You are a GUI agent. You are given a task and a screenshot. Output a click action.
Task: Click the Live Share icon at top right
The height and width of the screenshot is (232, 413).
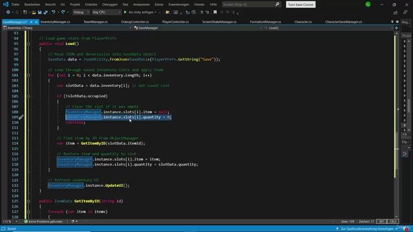coord(396,12)
